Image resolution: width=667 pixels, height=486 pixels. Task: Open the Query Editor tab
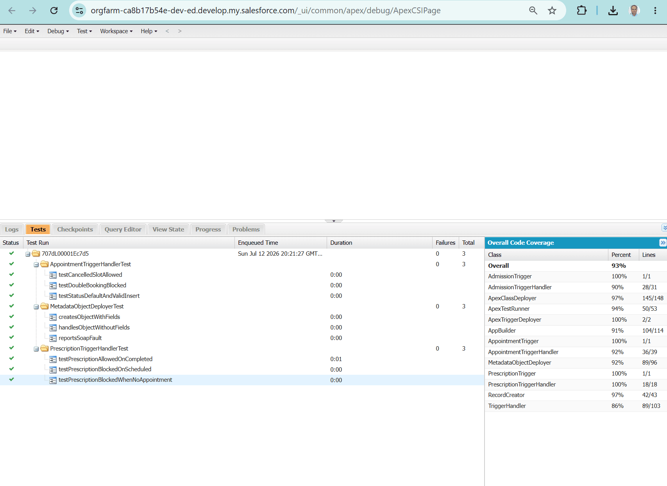[123, 230]
